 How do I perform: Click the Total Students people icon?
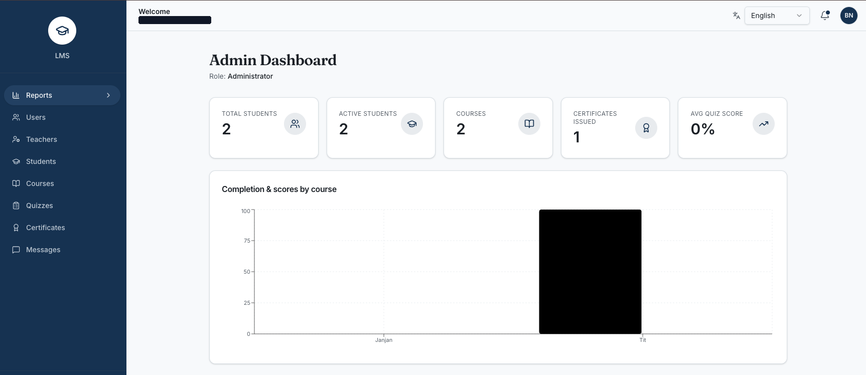[x=295, y=124]
